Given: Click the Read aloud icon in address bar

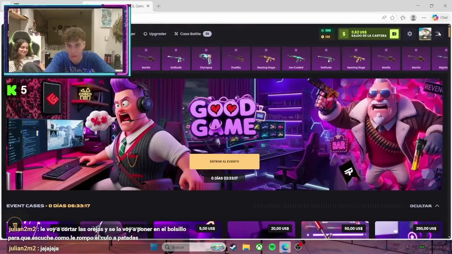Looking at the screenshot, I should tap(384, 18).
